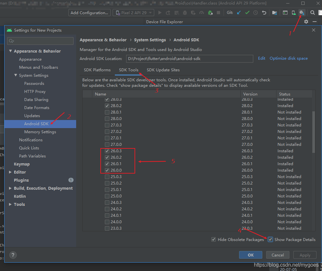Click the Stop square icon
Screen dimensions: 322x271
(218, 13)
